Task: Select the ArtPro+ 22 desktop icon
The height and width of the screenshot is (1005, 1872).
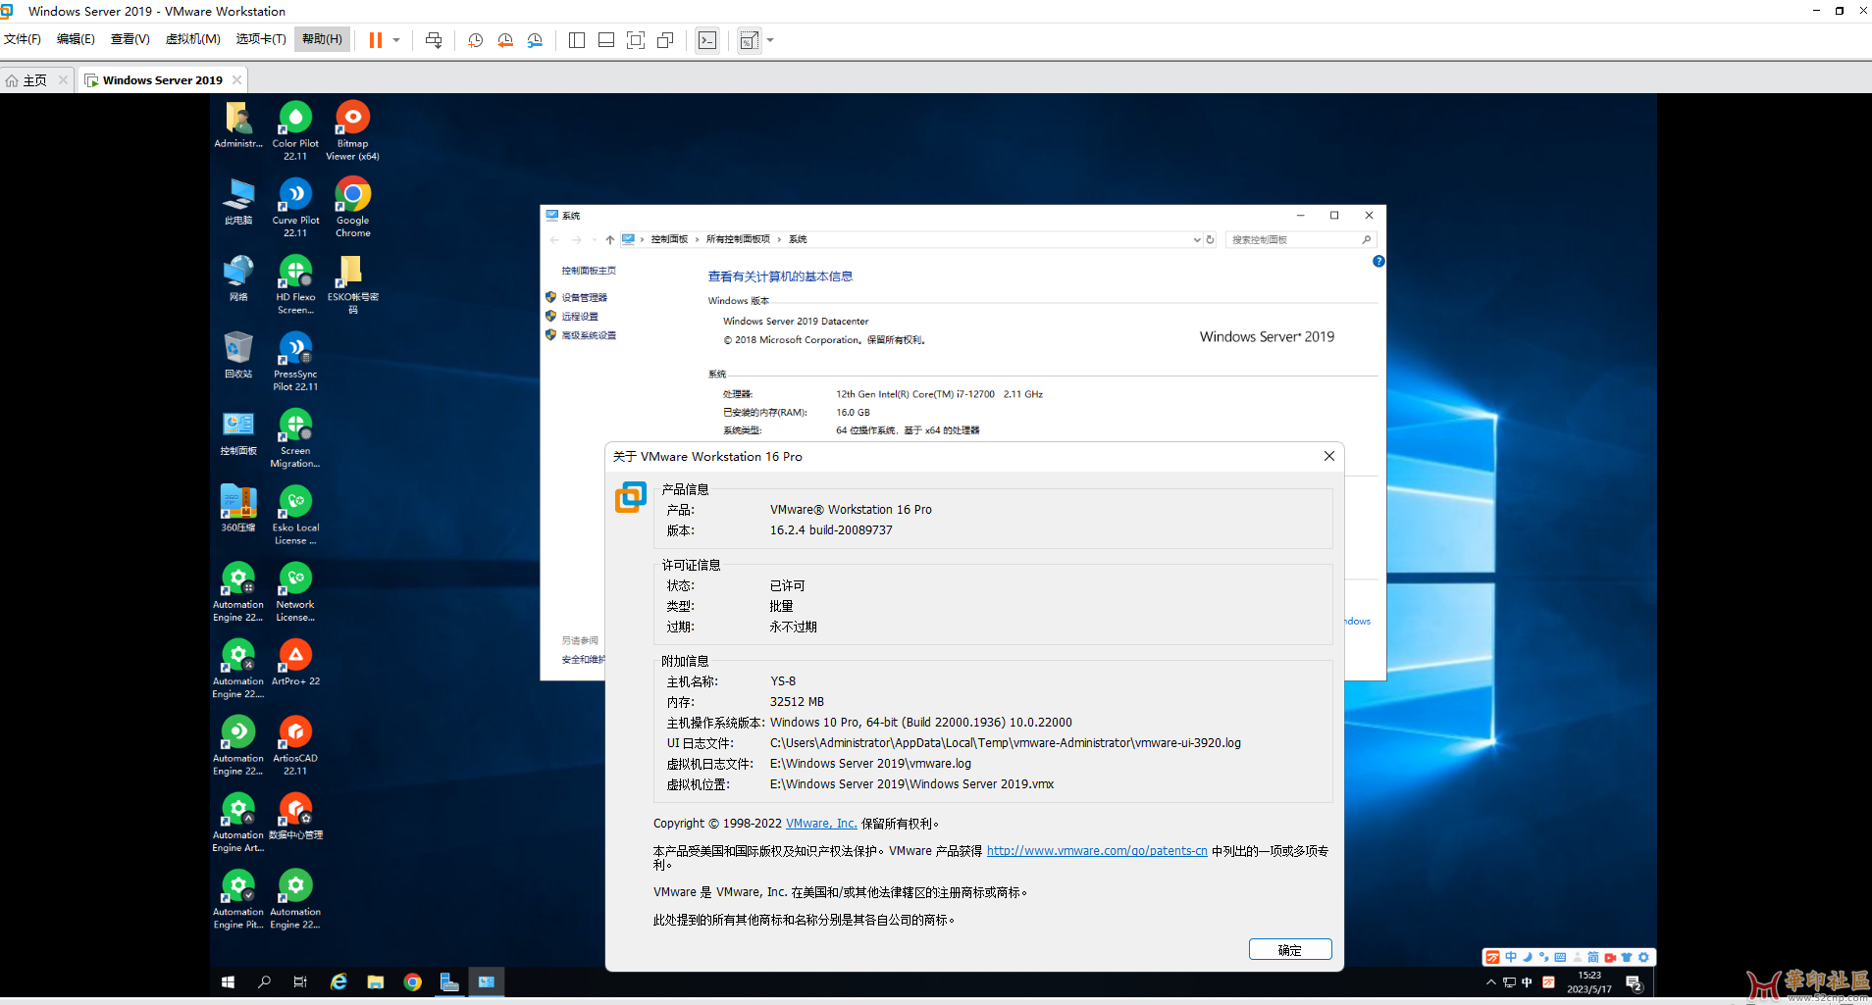Action: pos(295,662)
